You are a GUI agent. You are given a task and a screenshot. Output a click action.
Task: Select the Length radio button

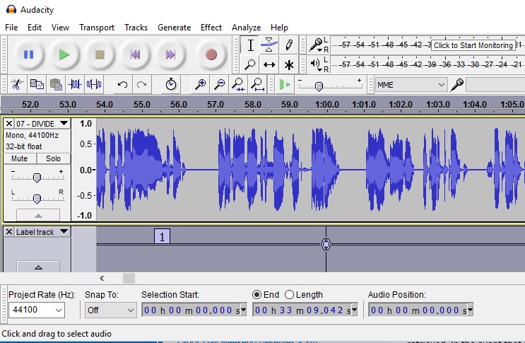289,294
